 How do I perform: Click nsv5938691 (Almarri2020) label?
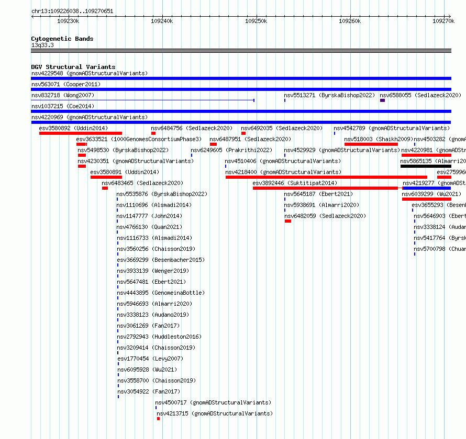pyautogui.click(x=321, y=205)
